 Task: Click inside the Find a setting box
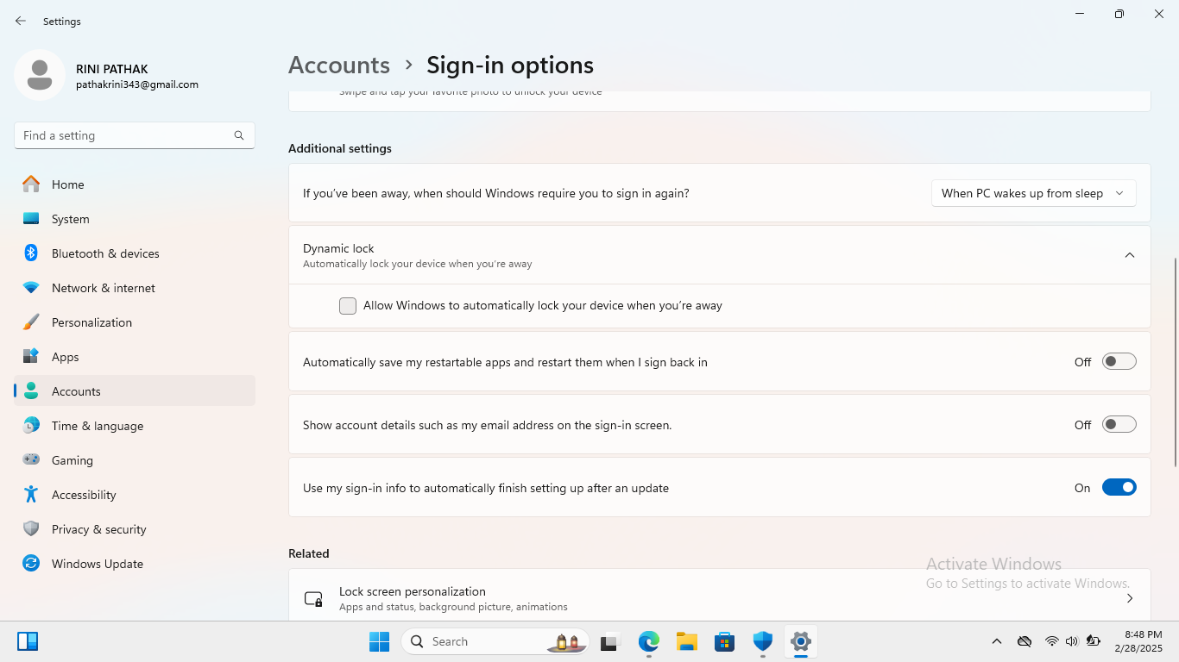(135, 135)
